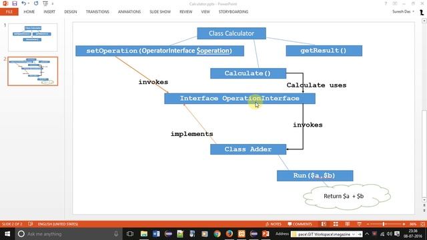Open taskbar Address bar dropdown arrow
427x240 pixels.
tap(354, 234)
